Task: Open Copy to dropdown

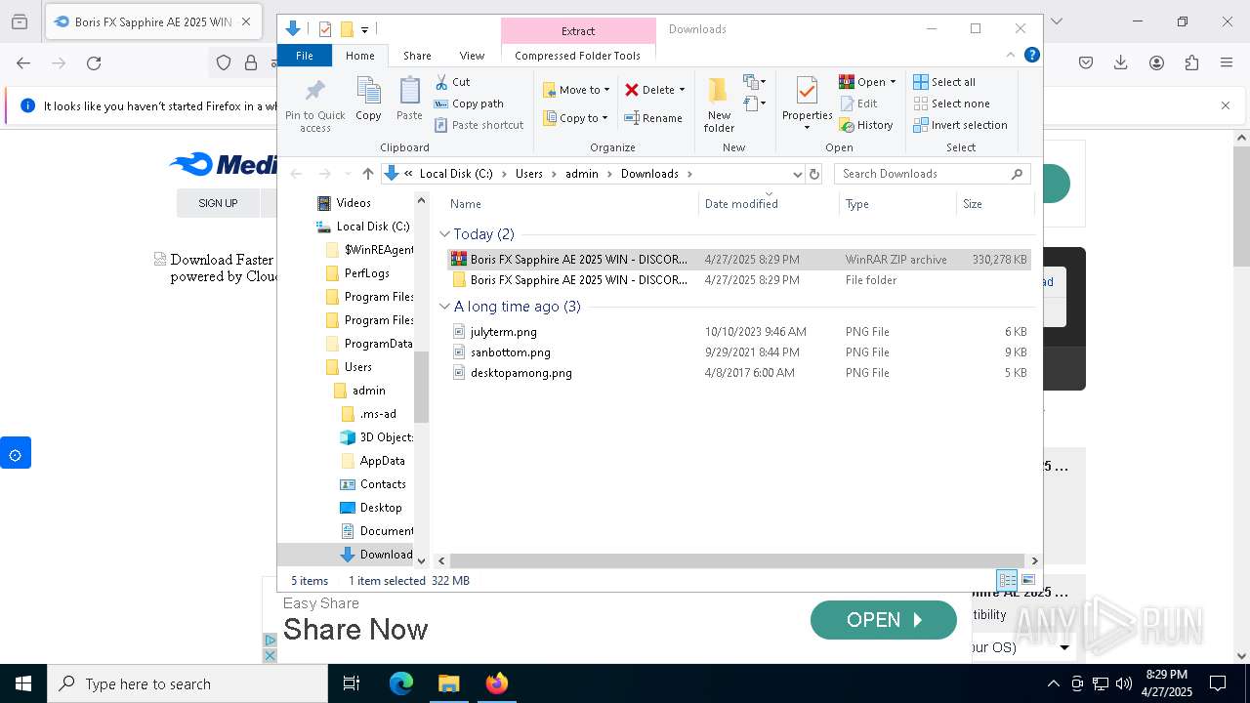Action: pos(575,118)
